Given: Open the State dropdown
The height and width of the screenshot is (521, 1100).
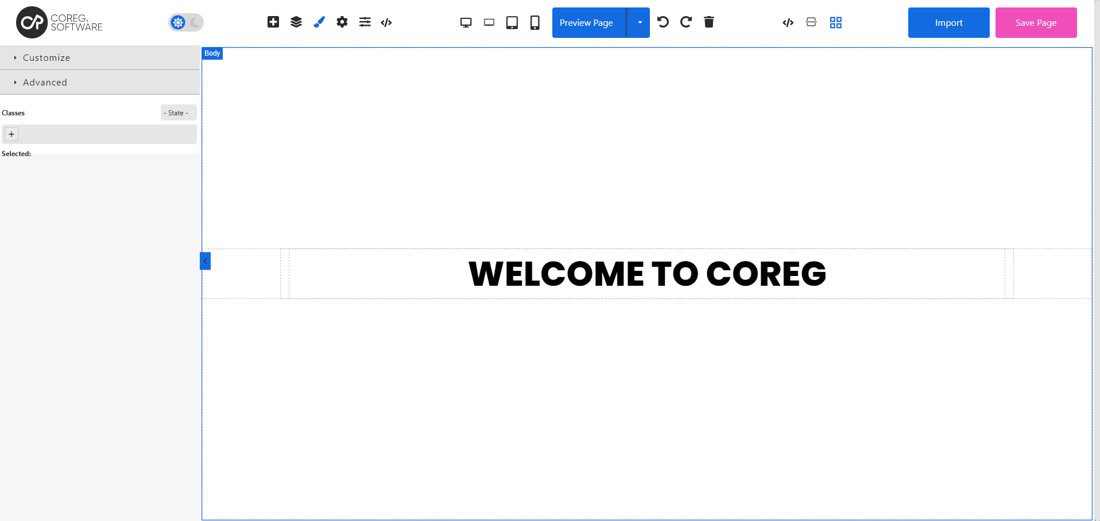Looking at the screenshot, I should click(179, 112).
